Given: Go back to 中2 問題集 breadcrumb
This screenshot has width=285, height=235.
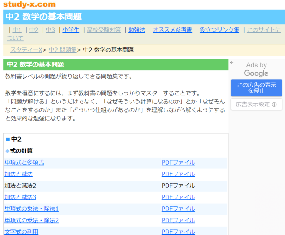Looking at the screenshot, I should pyautogui.click(x=63, y=50).
